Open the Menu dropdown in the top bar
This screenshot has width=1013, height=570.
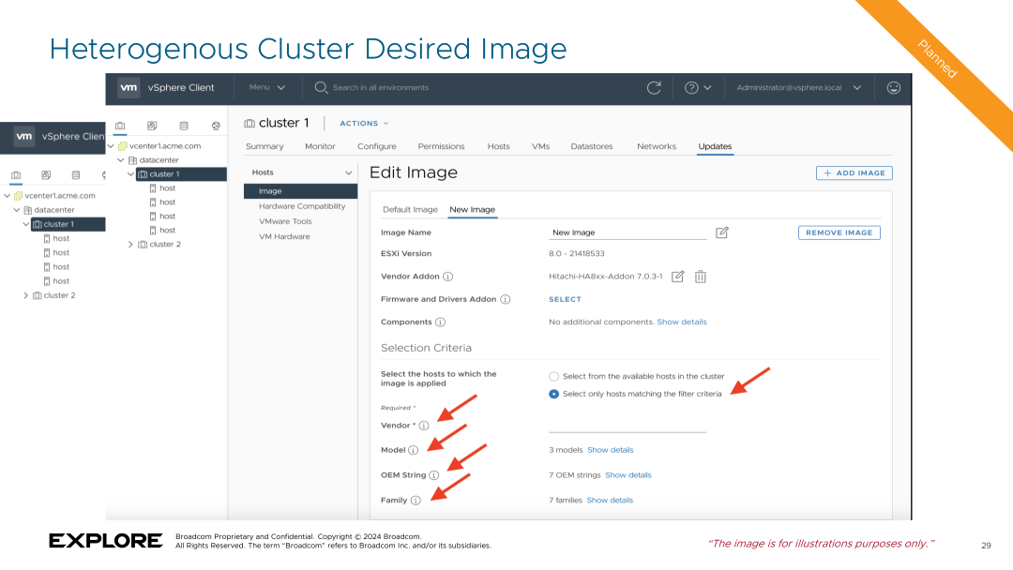click(x=266, y=87)
